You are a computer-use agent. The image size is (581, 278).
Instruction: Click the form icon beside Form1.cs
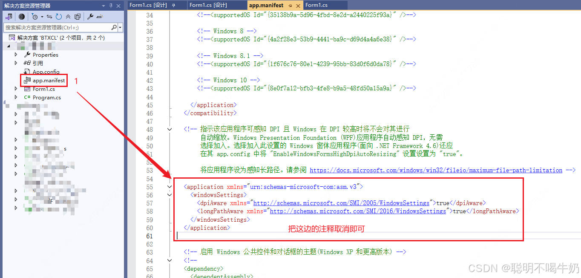(27, 89)
